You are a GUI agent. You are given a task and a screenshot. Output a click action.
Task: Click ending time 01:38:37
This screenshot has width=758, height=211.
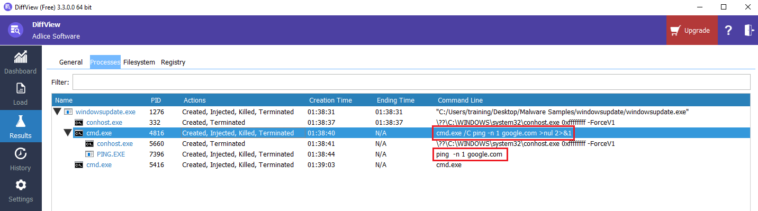point(389,122)
